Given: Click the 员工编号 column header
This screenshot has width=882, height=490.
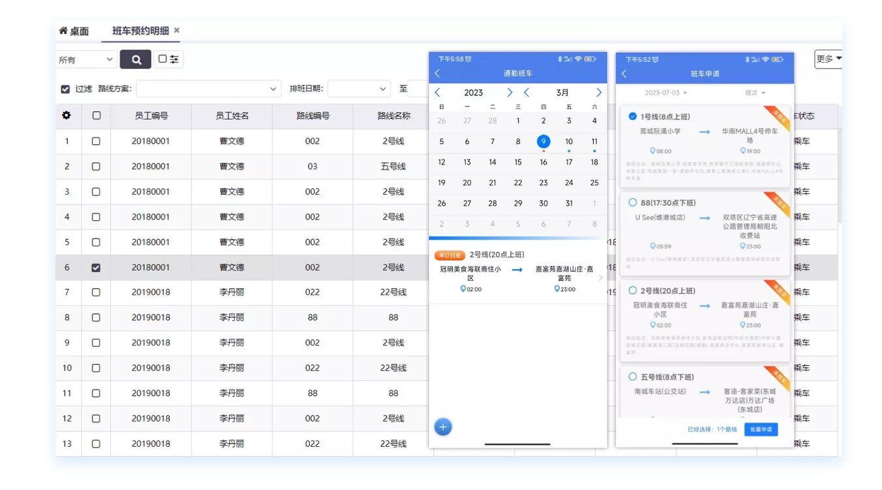Looking at the screenshot, I should coord(151,116).
